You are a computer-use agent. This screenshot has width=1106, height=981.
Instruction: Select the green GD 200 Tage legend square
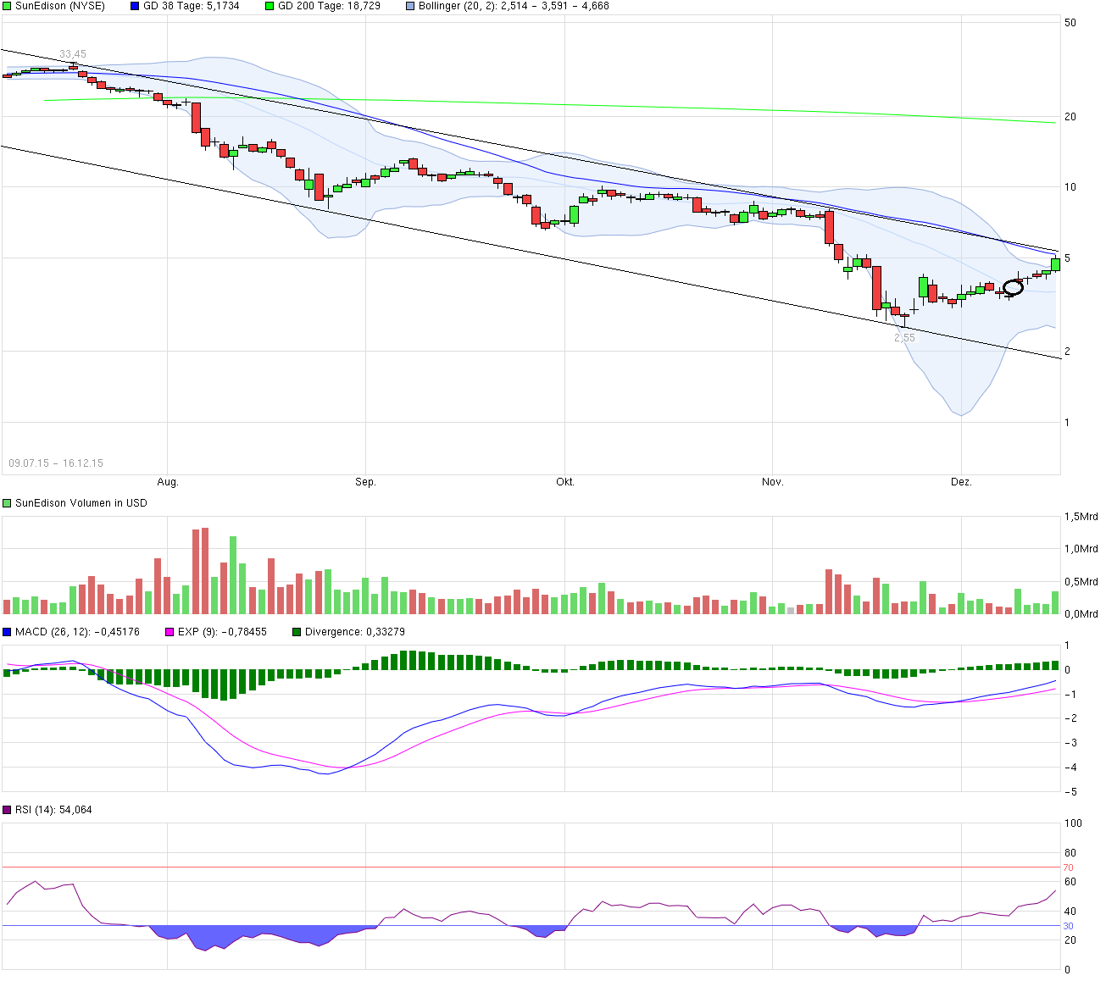pos(270,6)
